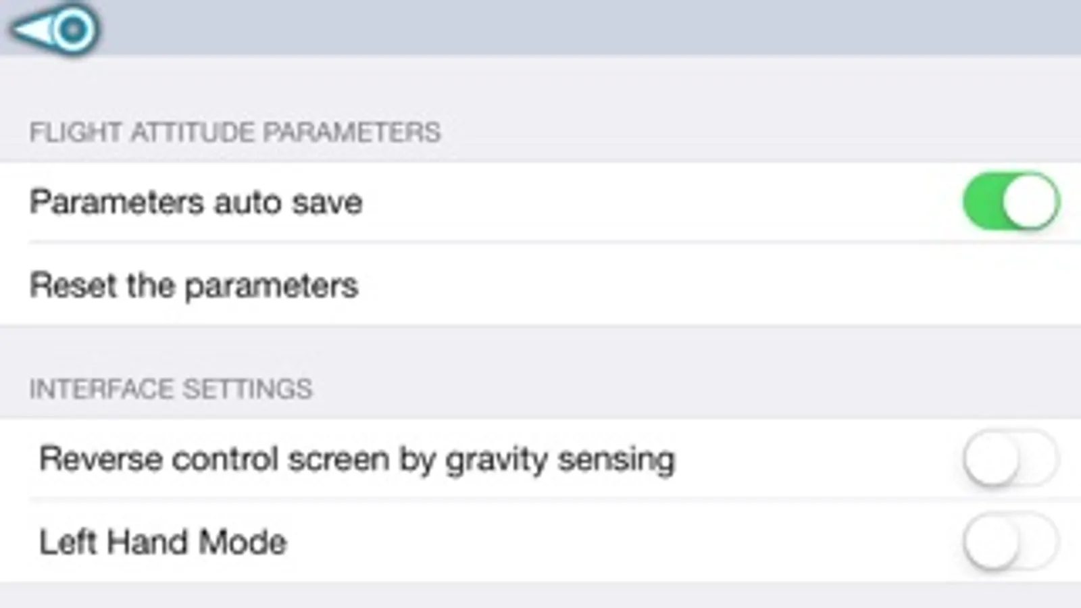Click the circle in the back icon
This screenshot has height=608, width=1081.
coord(73,29)
